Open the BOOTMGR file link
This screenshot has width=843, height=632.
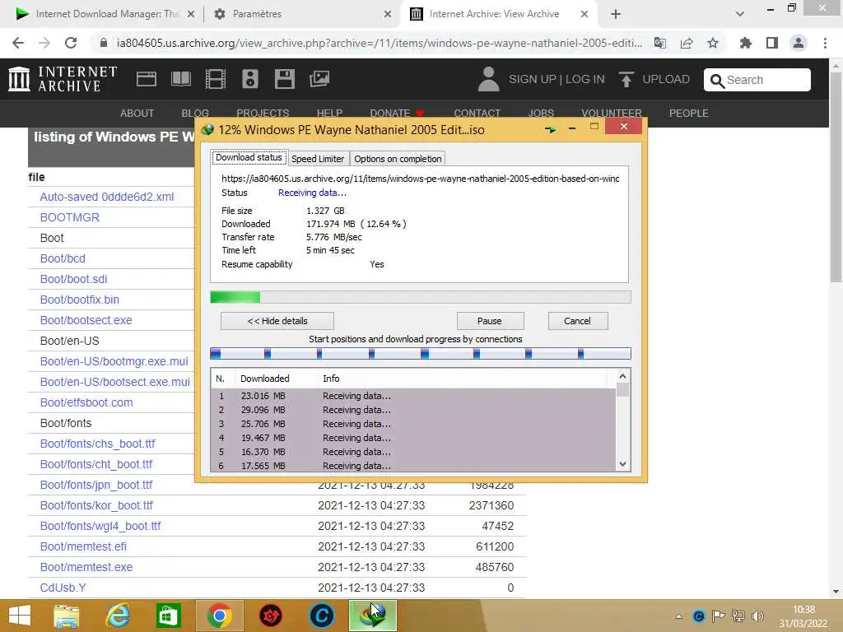click(x=69, y=217)
